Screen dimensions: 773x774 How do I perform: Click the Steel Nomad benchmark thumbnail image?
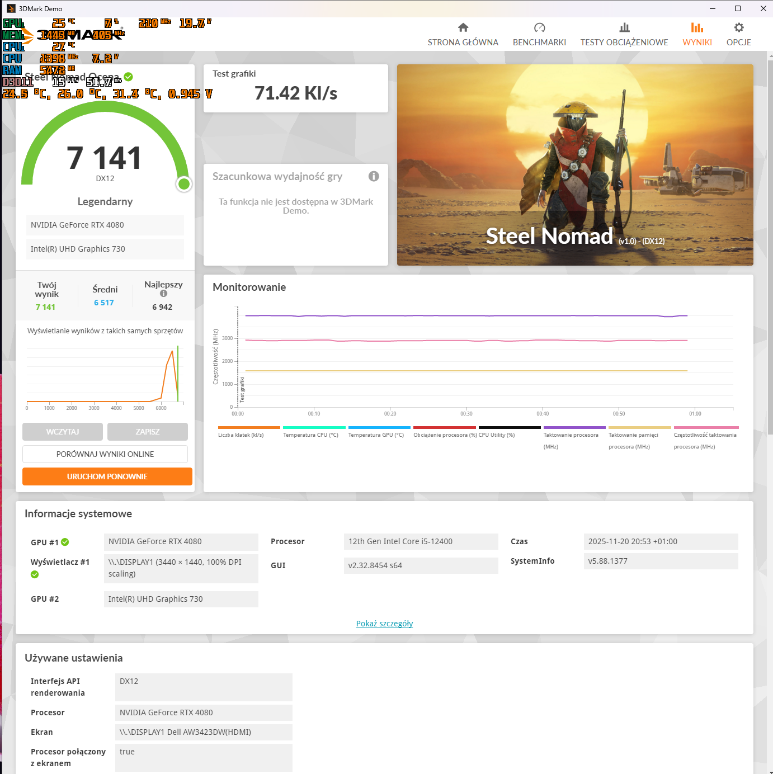pos(575,165)
